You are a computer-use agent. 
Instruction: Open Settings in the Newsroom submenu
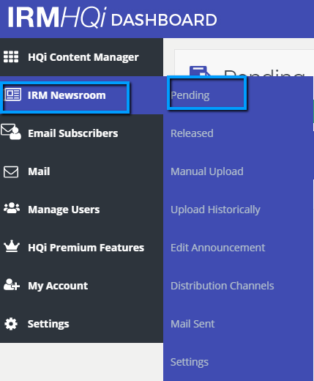click(190, 362)
